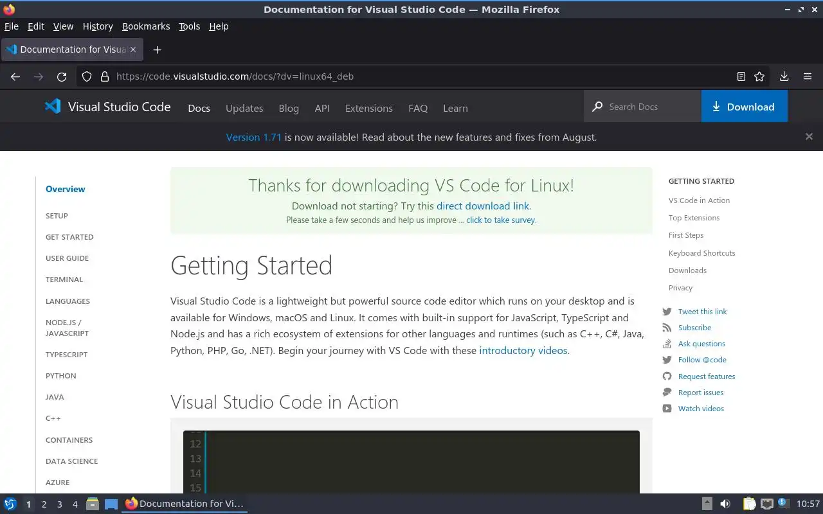823x514 pixels.
Task: Jump to Top Extensions in page outline
Action: pos(694,218)
